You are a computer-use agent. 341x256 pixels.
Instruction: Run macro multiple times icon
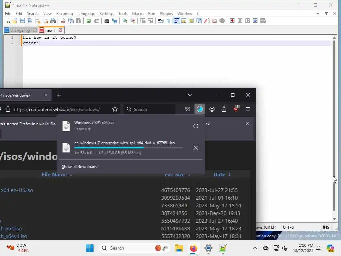[x=255, y=21]
